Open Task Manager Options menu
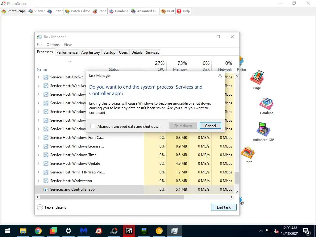Screen dimensions: 316x237 tap(53, 44)
